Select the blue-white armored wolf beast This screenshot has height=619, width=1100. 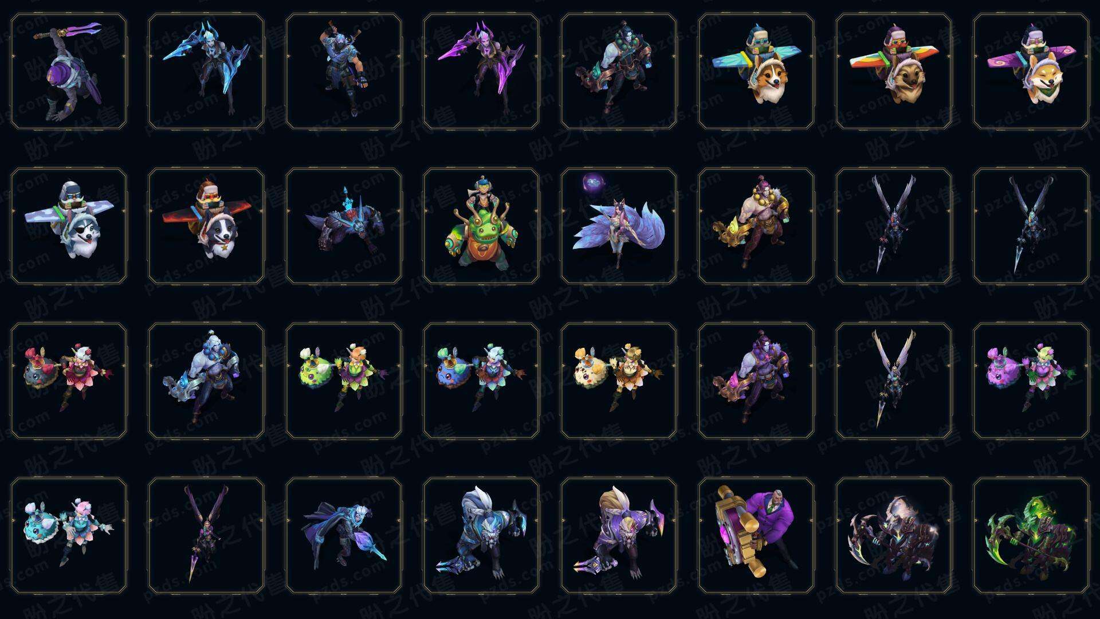(481, 535)
